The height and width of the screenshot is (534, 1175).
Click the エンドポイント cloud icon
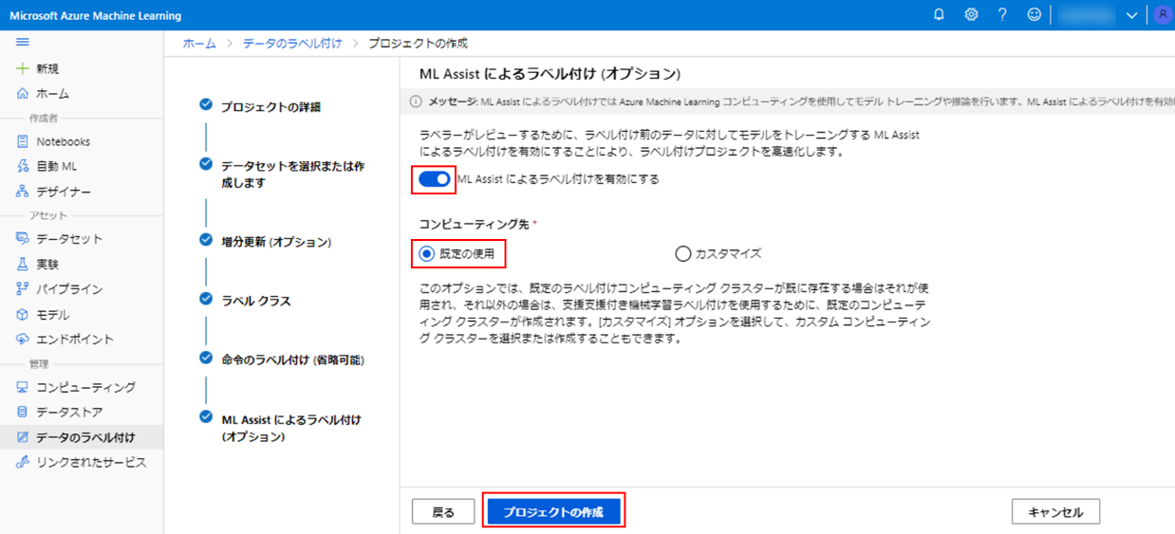[x=23, y=340]
